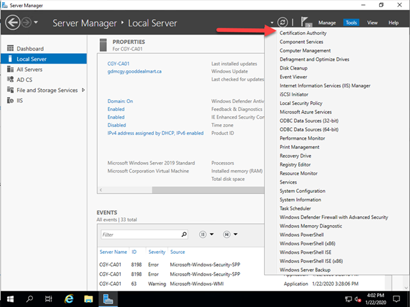Choose Certification Authority from Tools menu
Screen dimensions: 410x307
[x=303, y=33]
